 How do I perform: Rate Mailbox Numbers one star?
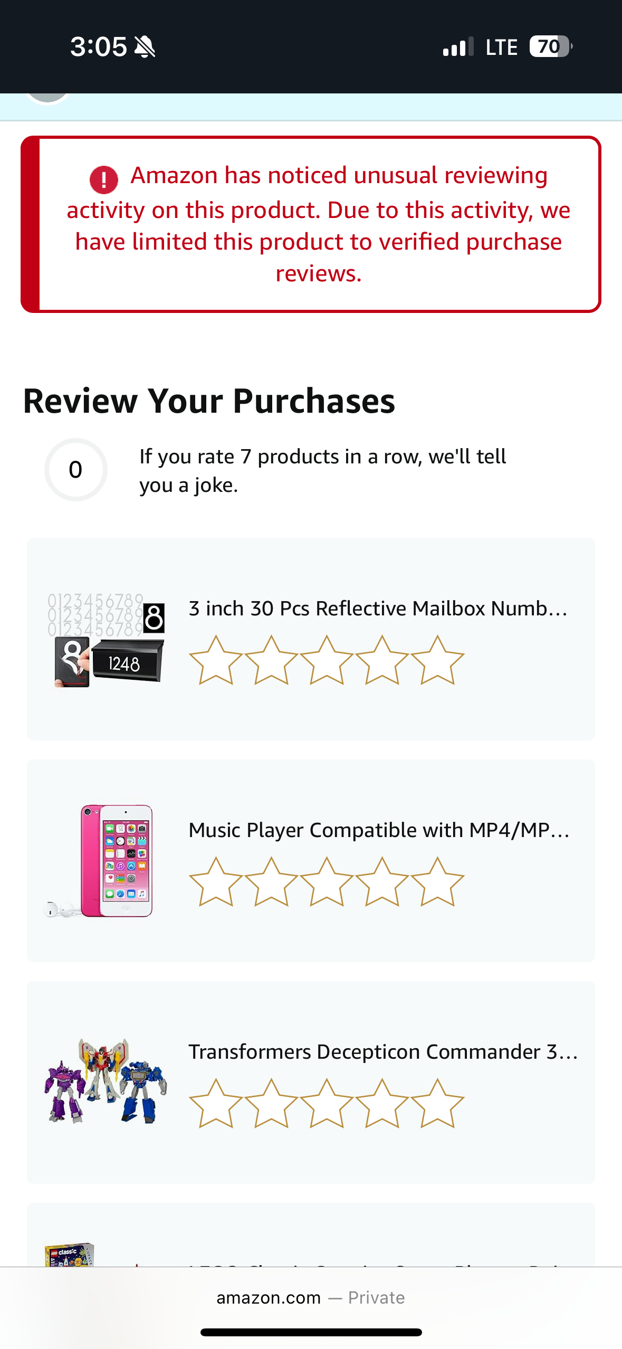click(215, 660)
